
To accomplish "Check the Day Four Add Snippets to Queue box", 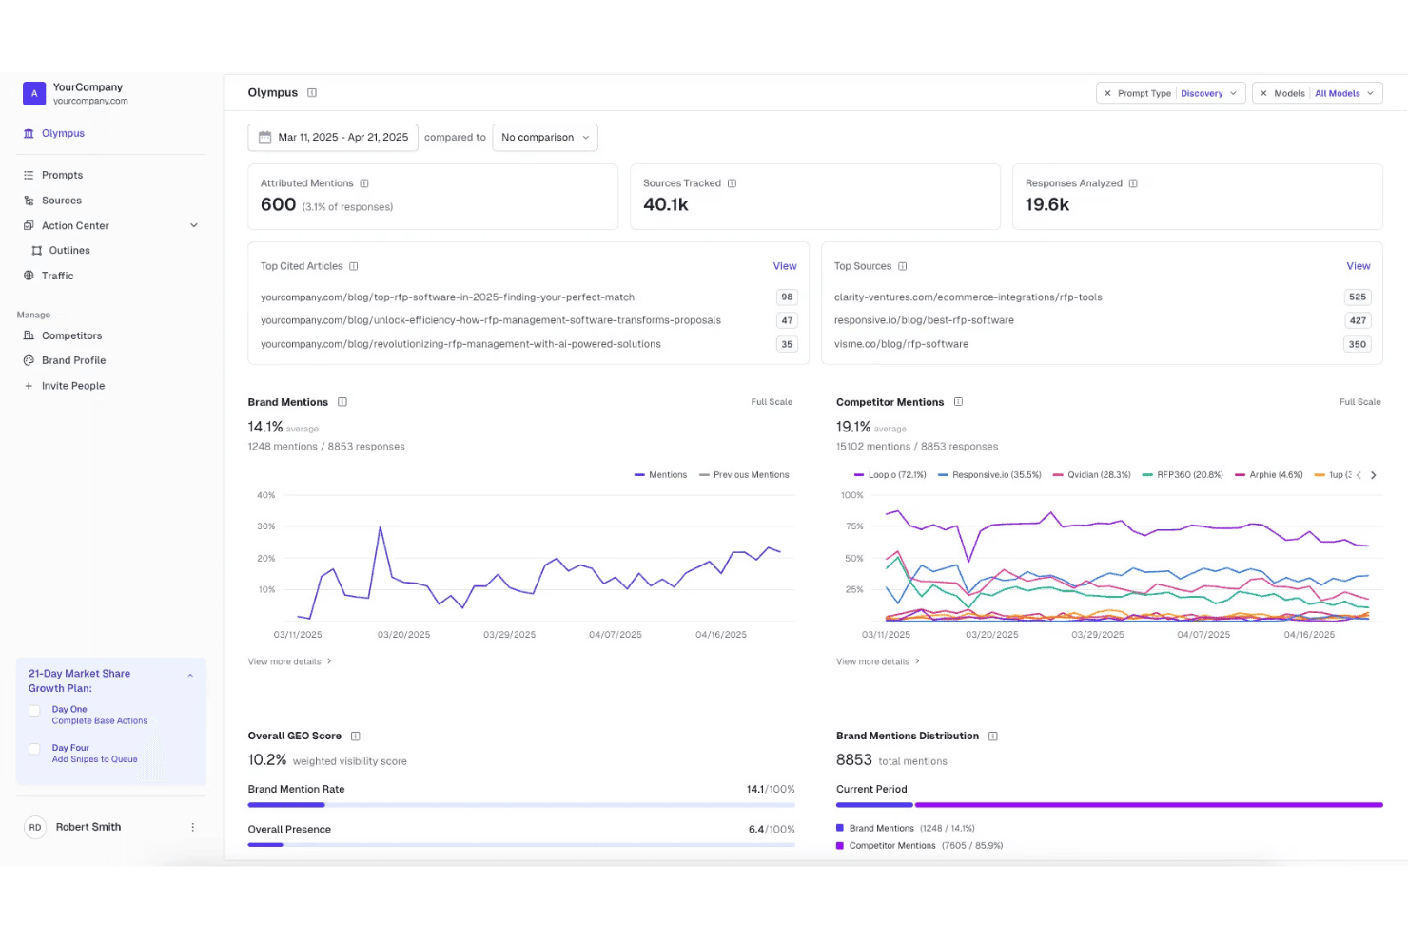I will click(x=34, y=749).
